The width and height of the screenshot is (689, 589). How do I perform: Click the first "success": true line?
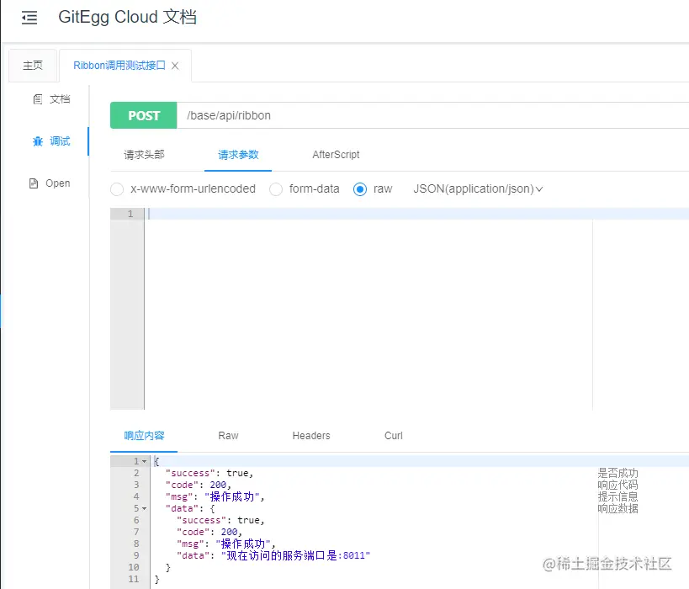tap(209, 474)
